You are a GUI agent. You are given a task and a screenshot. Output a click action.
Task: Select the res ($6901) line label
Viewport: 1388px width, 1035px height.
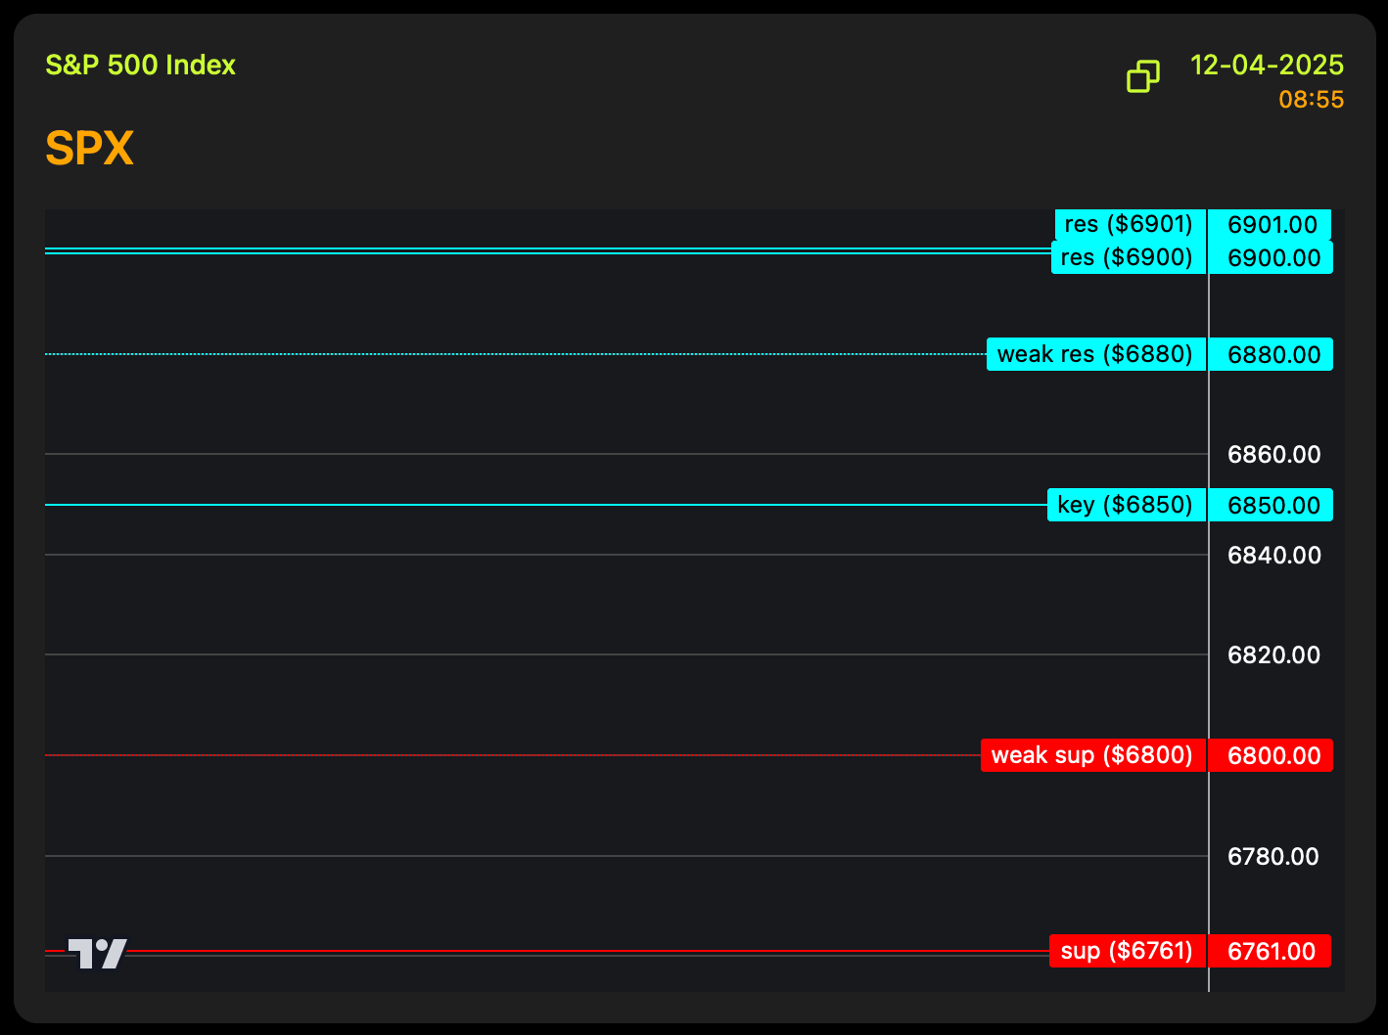coord(1130,224)
